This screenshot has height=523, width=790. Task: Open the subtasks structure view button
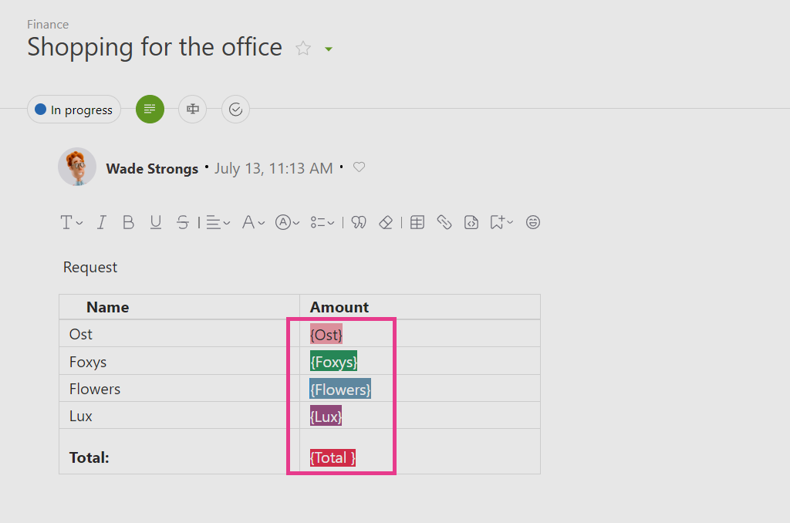pyautogui.click(x=192, y=109)
